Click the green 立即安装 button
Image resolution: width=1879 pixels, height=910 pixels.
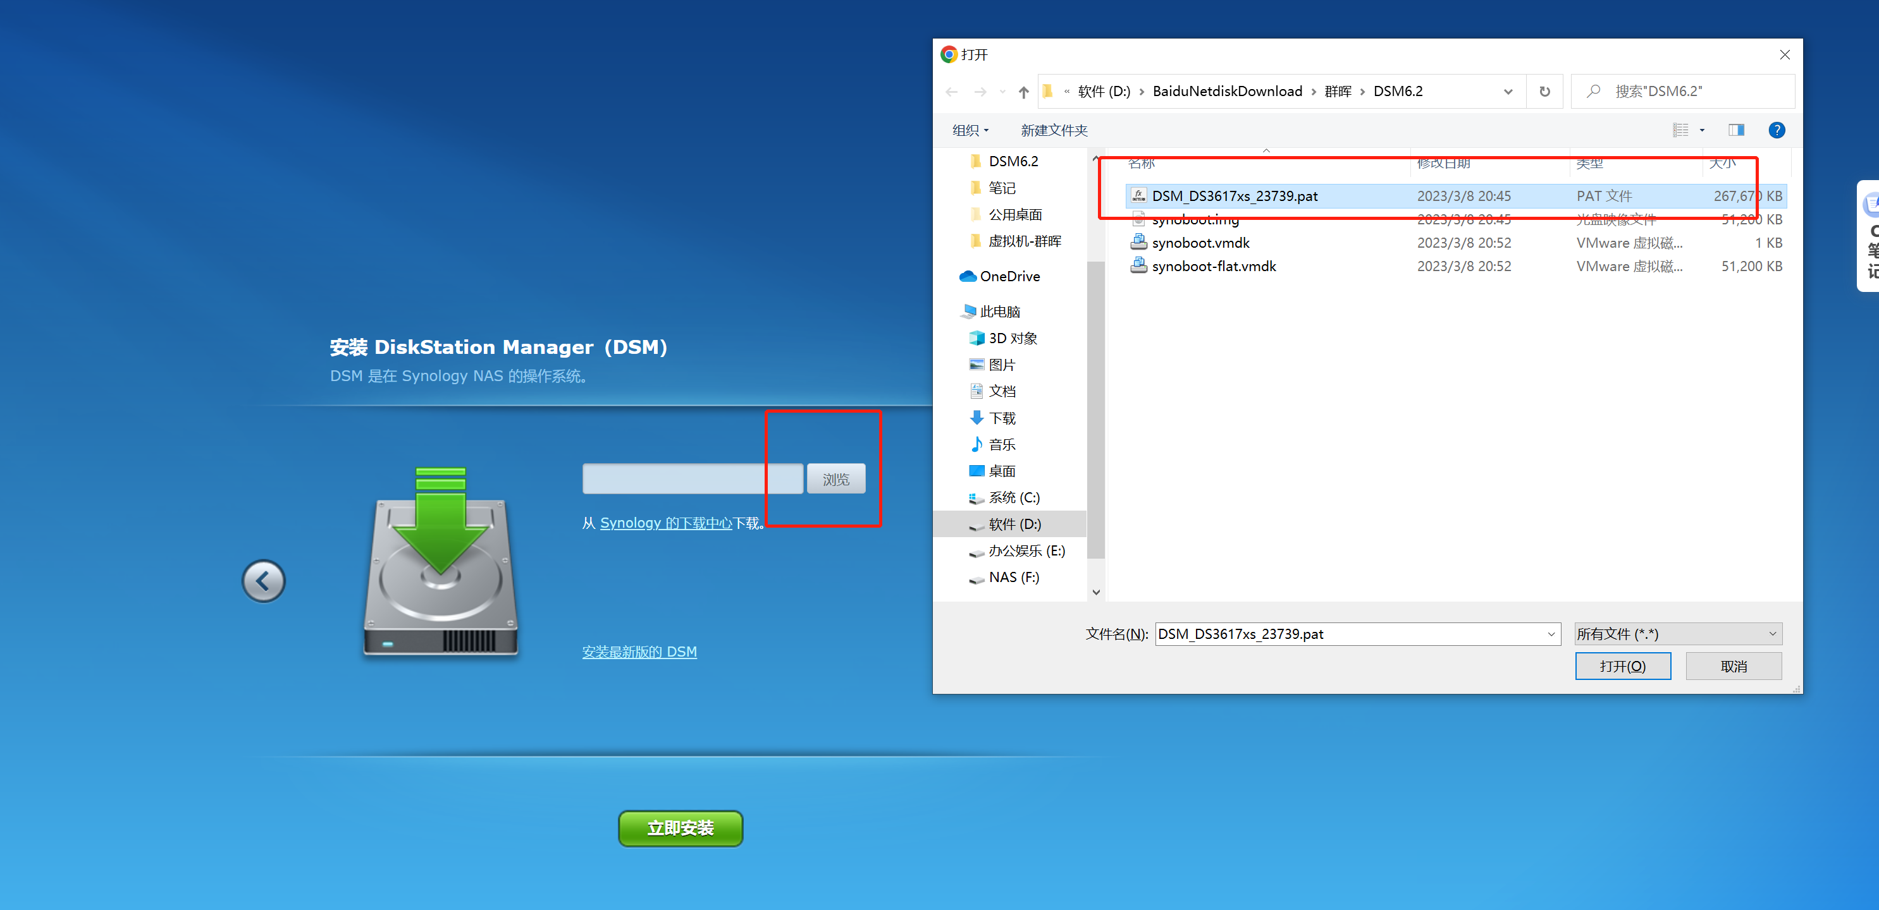tap(680, 828)
